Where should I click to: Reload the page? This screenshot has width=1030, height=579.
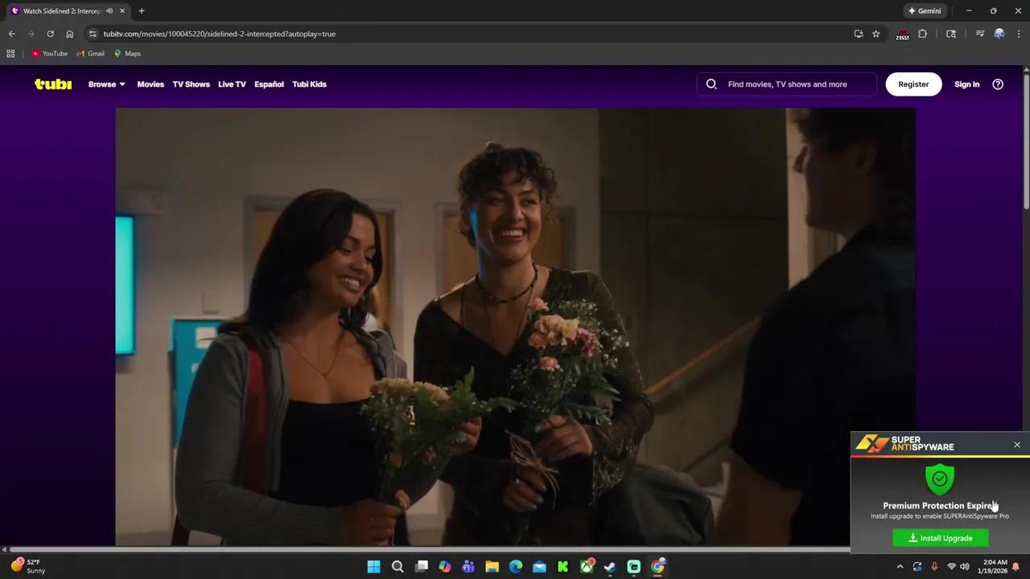50,34
